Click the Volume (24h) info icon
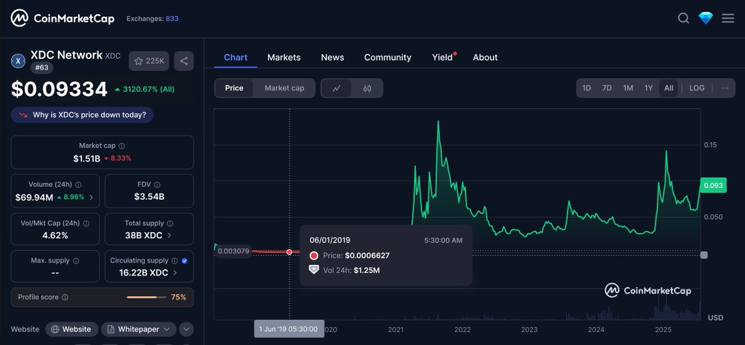Screen dimensions: 745x345 click(x=78, y=185)
